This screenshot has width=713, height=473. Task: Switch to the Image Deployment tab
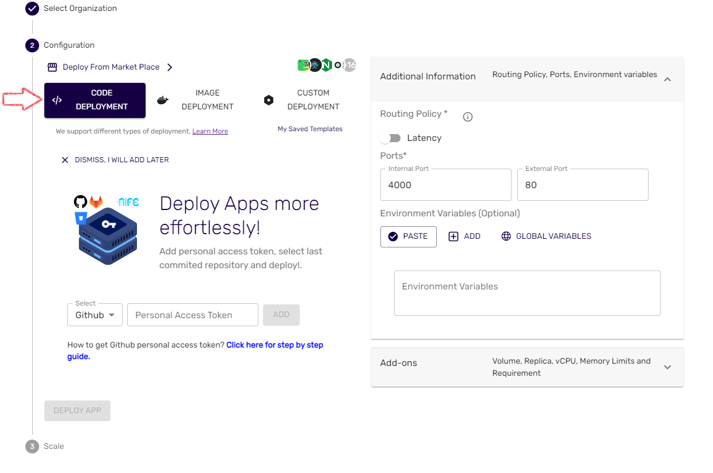[x=208, y=100]
